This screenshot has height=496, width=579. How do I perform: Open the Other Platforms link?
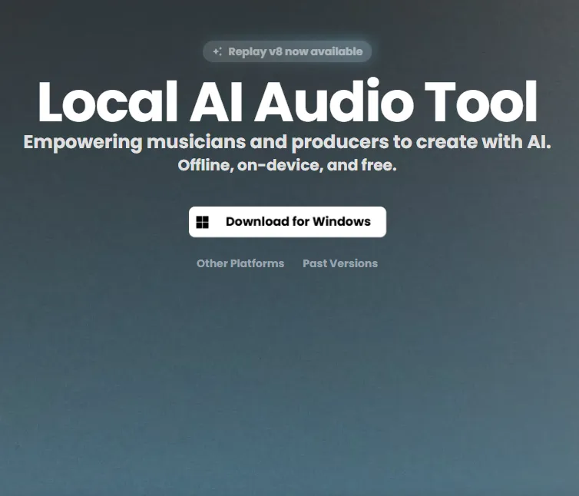click(x=240, y=263)
